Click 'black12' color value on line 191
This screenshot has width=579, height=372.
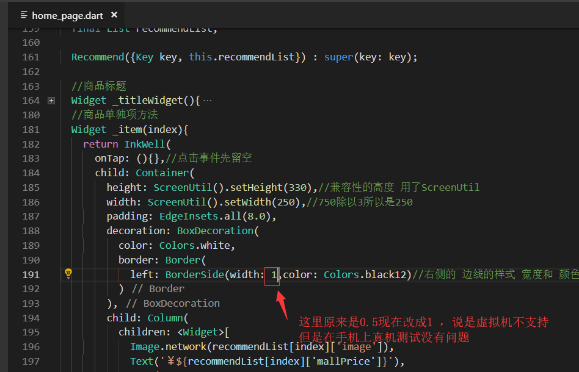pyautogui.click(x=385, y=274)
